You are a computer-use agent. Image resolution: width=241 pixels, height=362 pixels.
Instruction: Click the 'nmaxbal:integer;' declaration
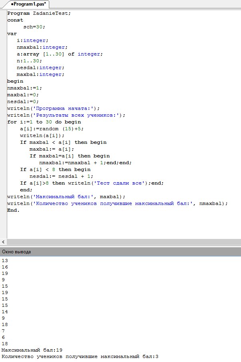42,47
